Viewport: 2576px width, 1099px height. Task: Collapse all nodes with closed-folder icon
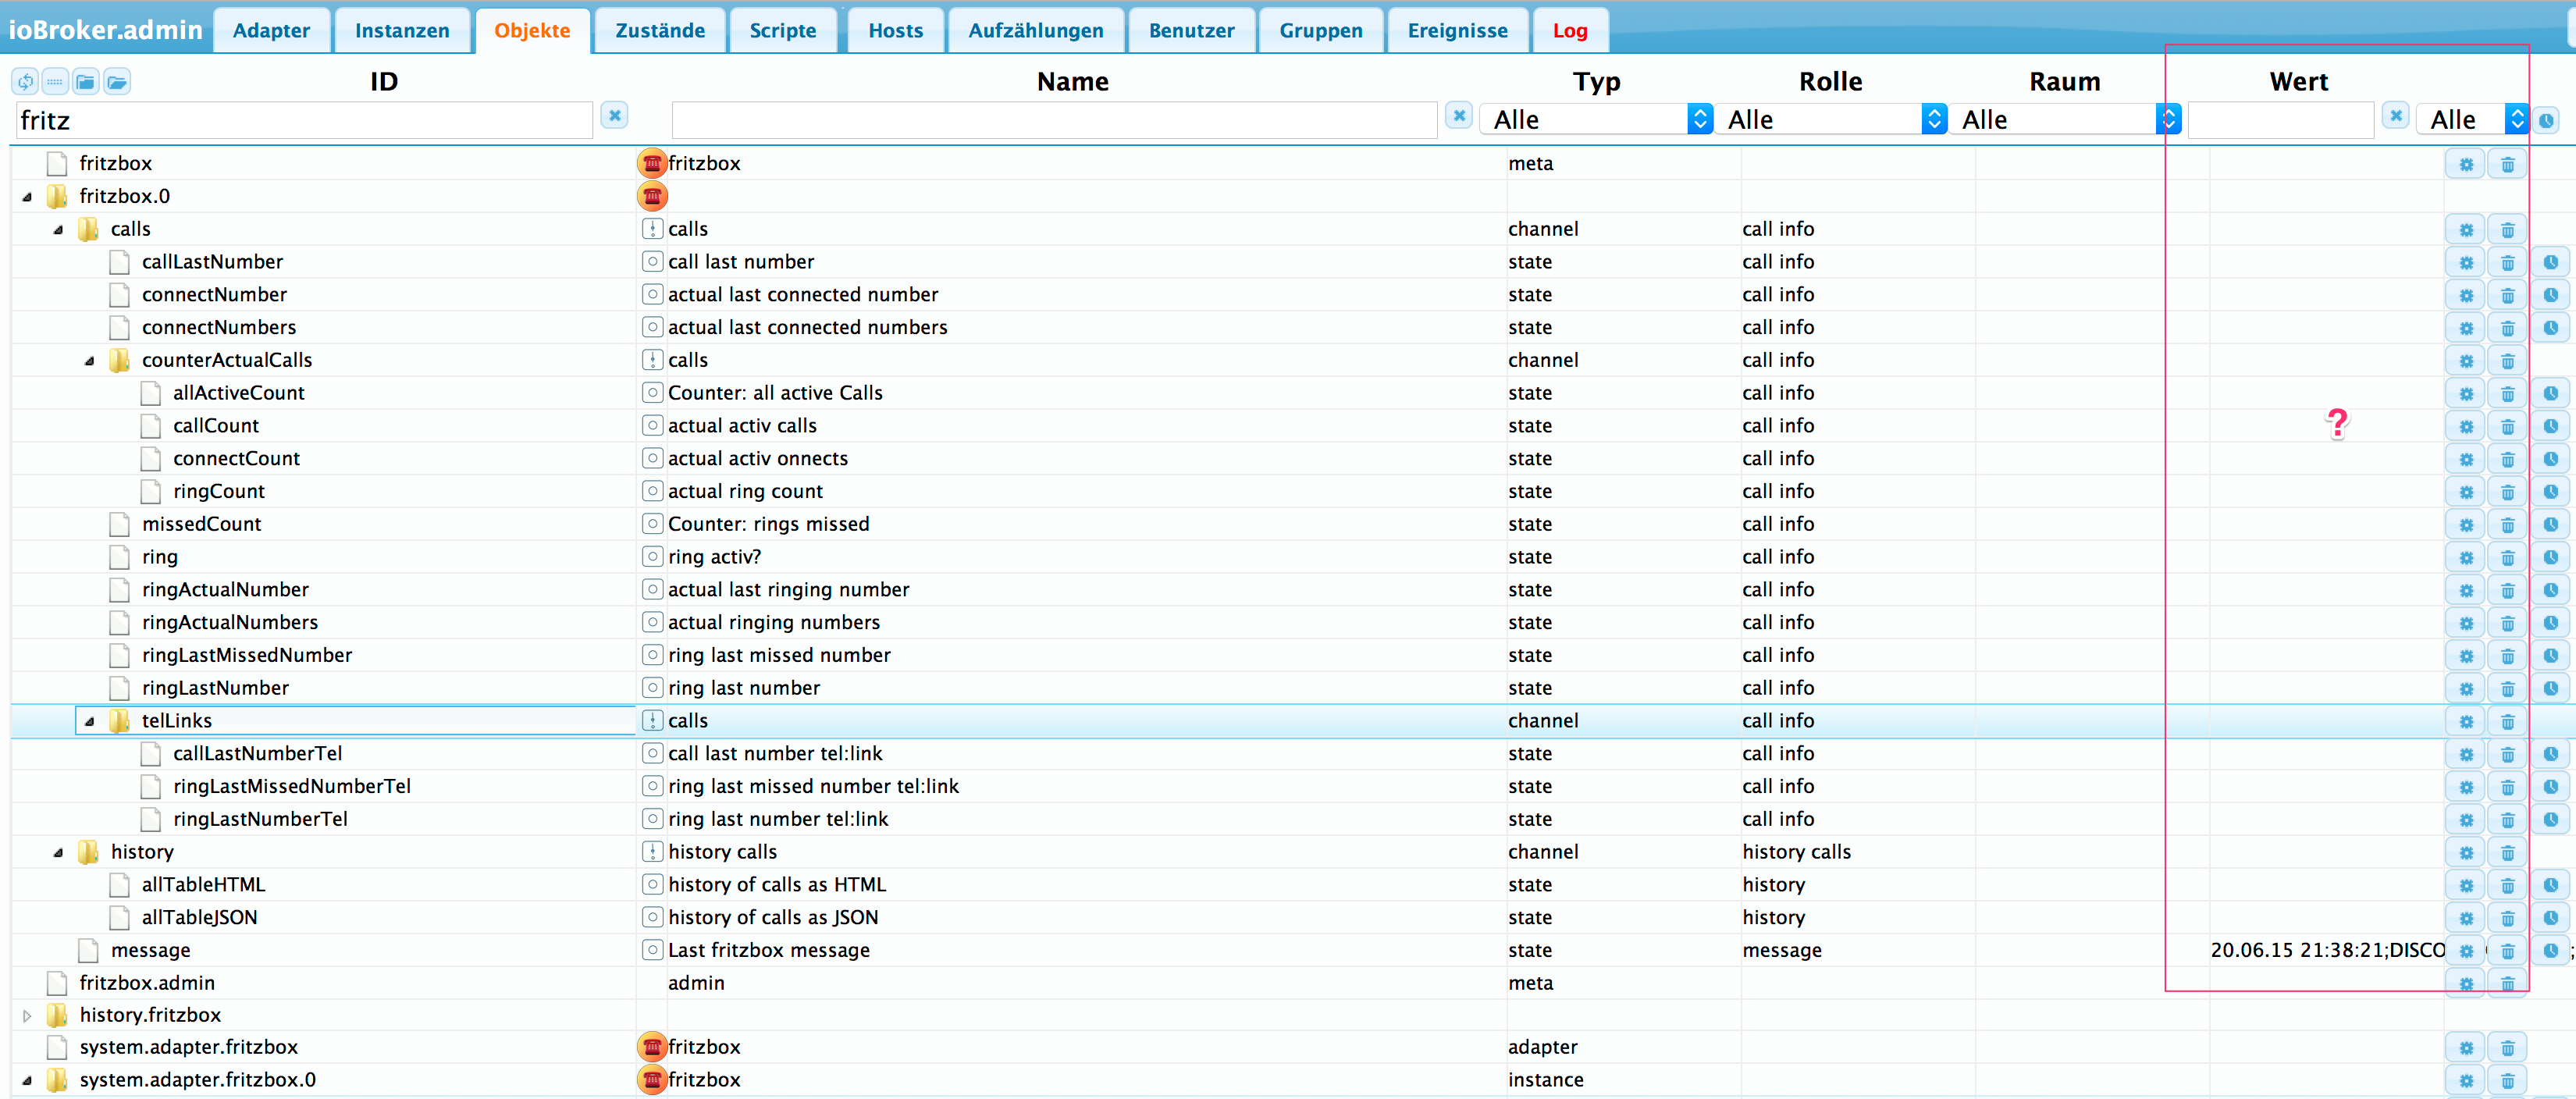(86, 82)
